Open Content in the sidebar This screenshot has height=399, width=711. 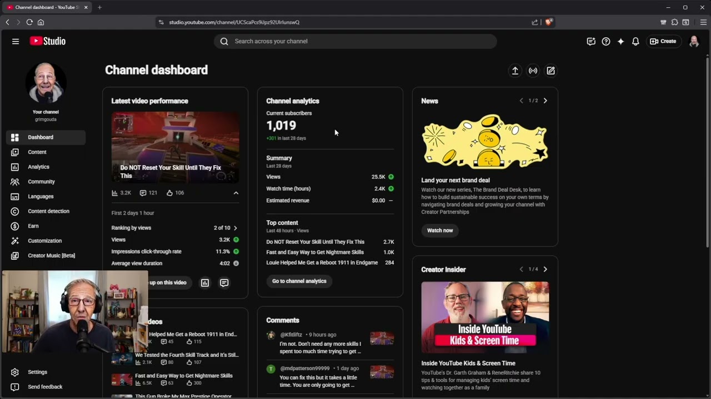pyautogui.click(x=46, y=152)
